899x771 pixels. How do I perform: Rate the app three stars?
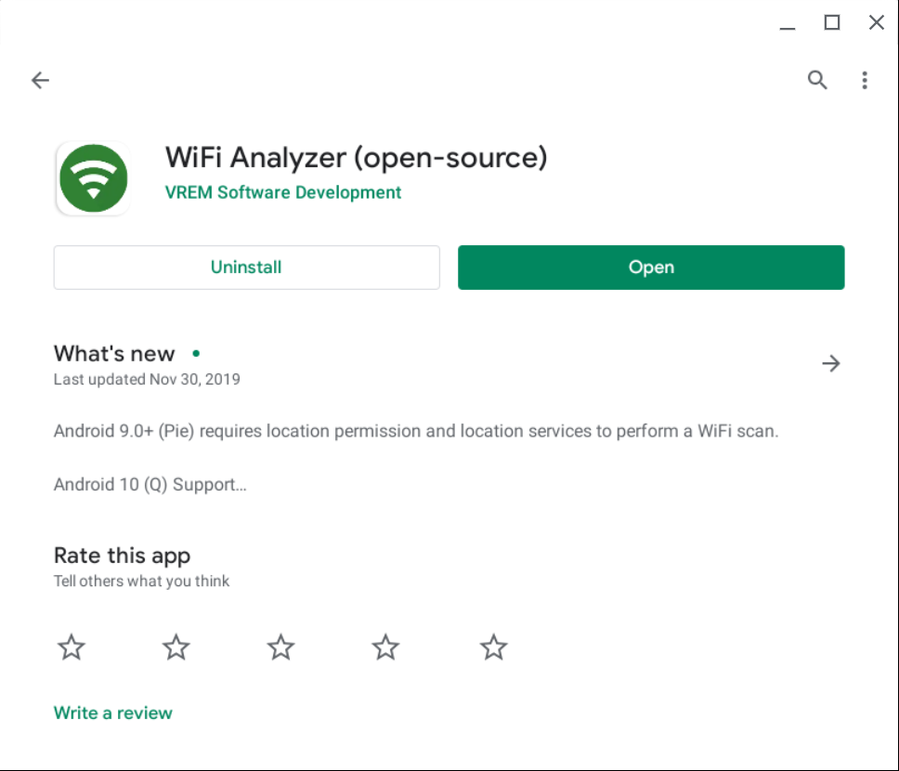tap(280, 647)
